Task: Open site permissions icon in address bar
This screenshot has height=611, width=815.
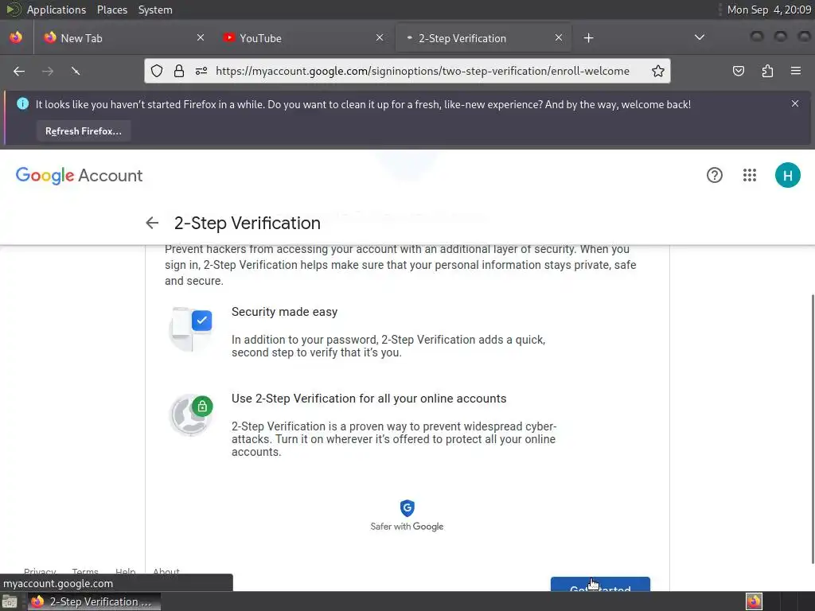Action: (x=201, y=71)
